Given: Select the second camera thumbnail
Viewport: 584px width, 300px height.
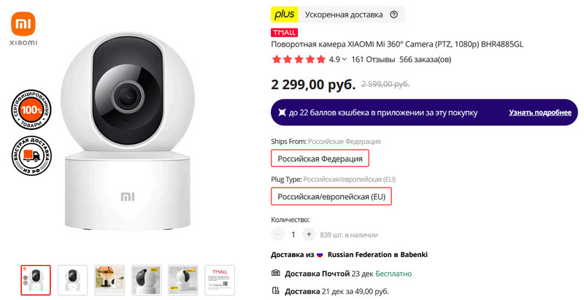Looking at the screenshot, I should coord(72,280).
